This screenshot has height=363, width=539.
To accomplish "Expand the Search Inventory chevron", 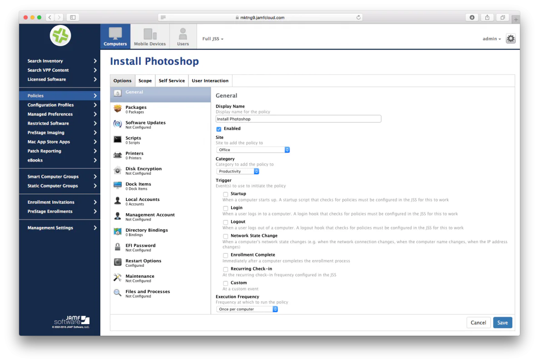I will [x=95, y=61].
